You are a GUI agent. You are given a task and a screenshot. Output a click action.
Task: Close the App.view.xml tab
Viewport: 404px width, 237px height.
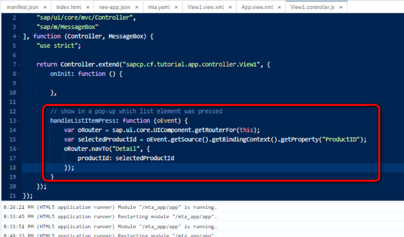tap(279, 7)
